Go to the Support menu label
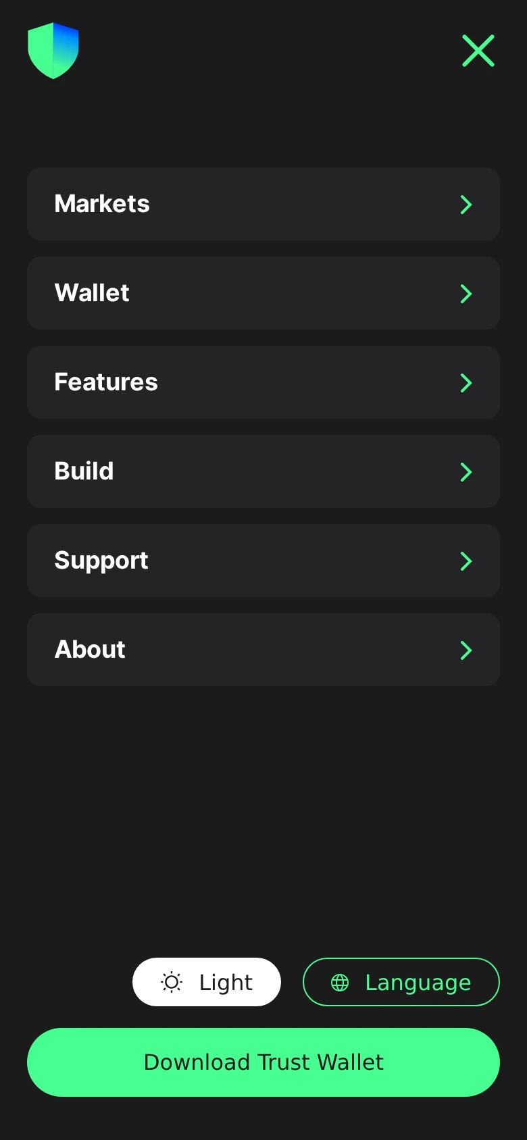 101,561
